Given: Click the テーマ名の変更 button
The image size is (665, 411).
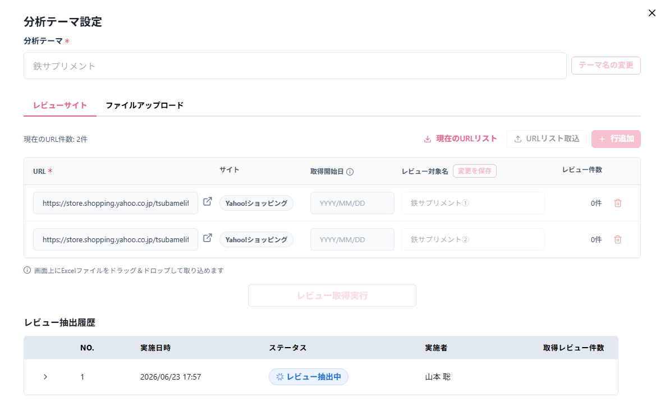Looking at the screenshot, I should [x=606, y=65].
